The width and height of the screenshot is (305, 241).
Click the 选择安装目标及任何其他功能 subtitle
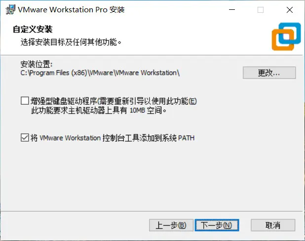pyautogui.click(x=71, y=42)
